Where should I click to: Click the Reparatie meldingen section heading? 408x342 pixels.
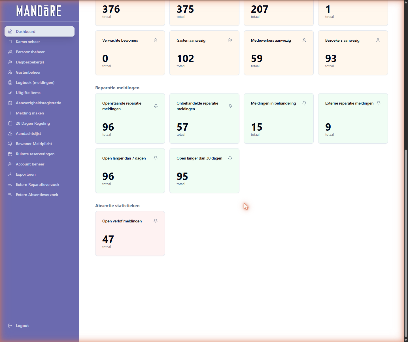point(117,88)
